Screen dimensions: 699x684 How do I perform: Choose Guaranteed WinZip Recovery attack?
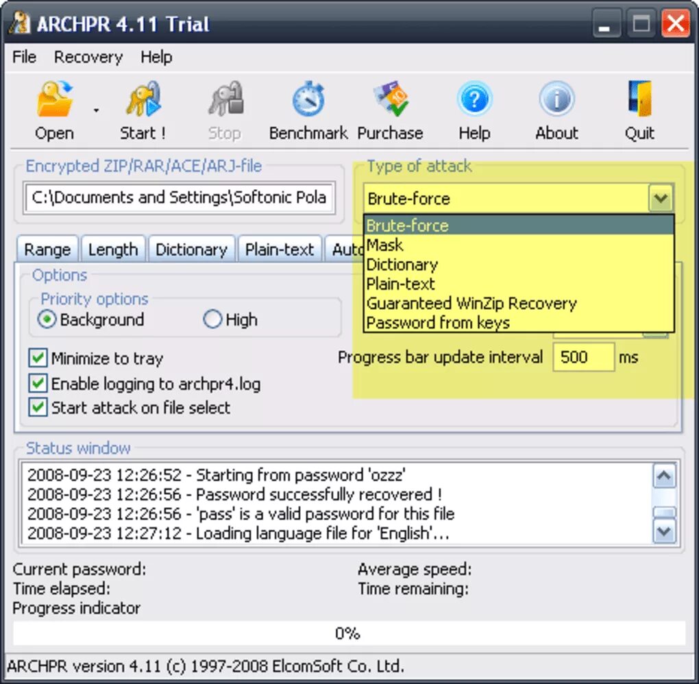(x=519, y=303)
